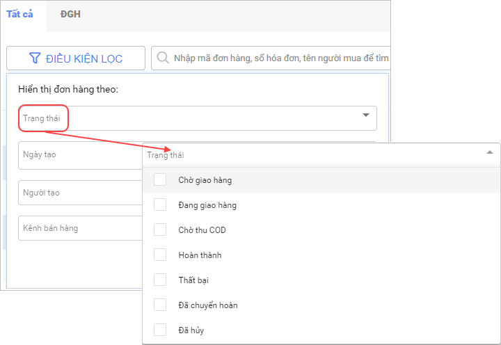This screenshot has height=345, width=501.
Task: Switch to the Tất cả tab
Action: (x=20, y=14)
